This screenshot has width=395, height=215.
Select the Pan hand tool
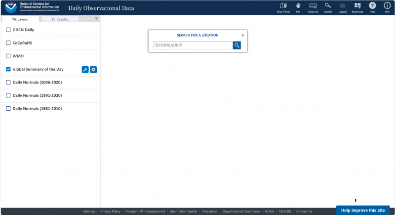click(298, 6)
